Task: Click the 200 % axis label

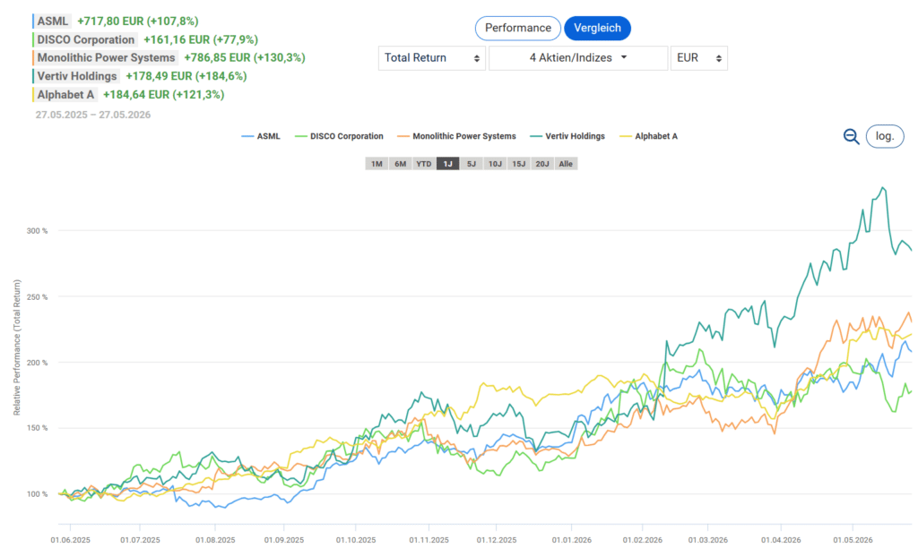Action: point(37,363)
